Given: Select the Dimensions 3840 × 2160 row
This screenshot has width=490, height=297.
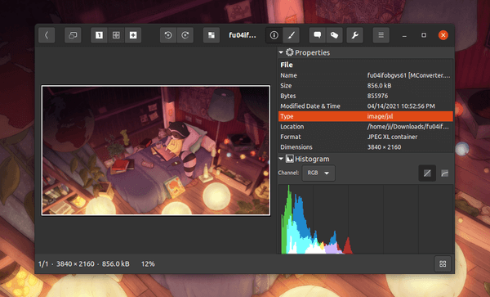Looking at the screenshot, I should click(365, 147).
